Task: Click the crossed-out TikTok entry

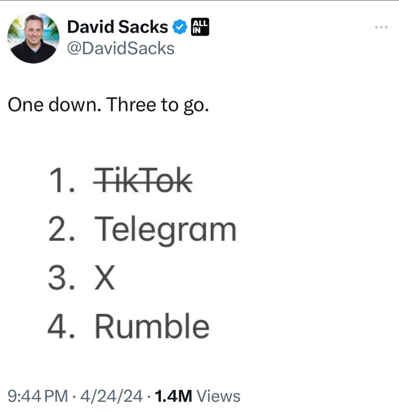Action: [143, 180]
